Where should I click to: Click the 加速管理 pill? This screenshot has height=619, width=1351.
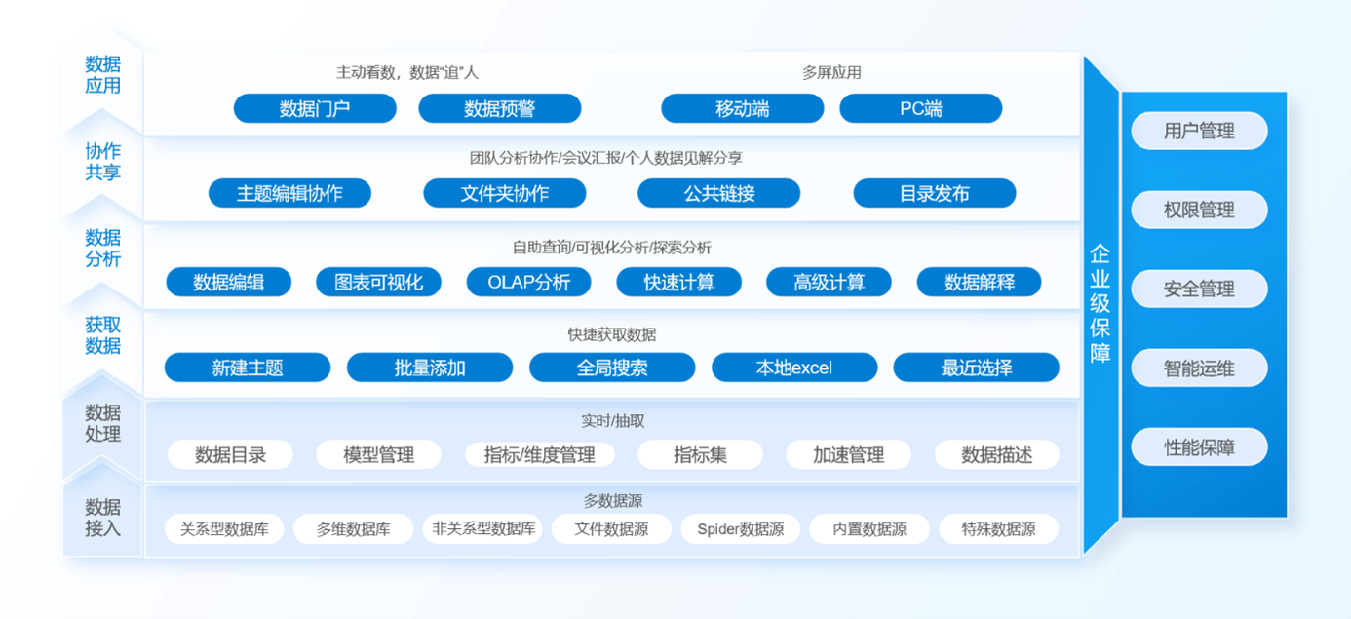point(849,454)
